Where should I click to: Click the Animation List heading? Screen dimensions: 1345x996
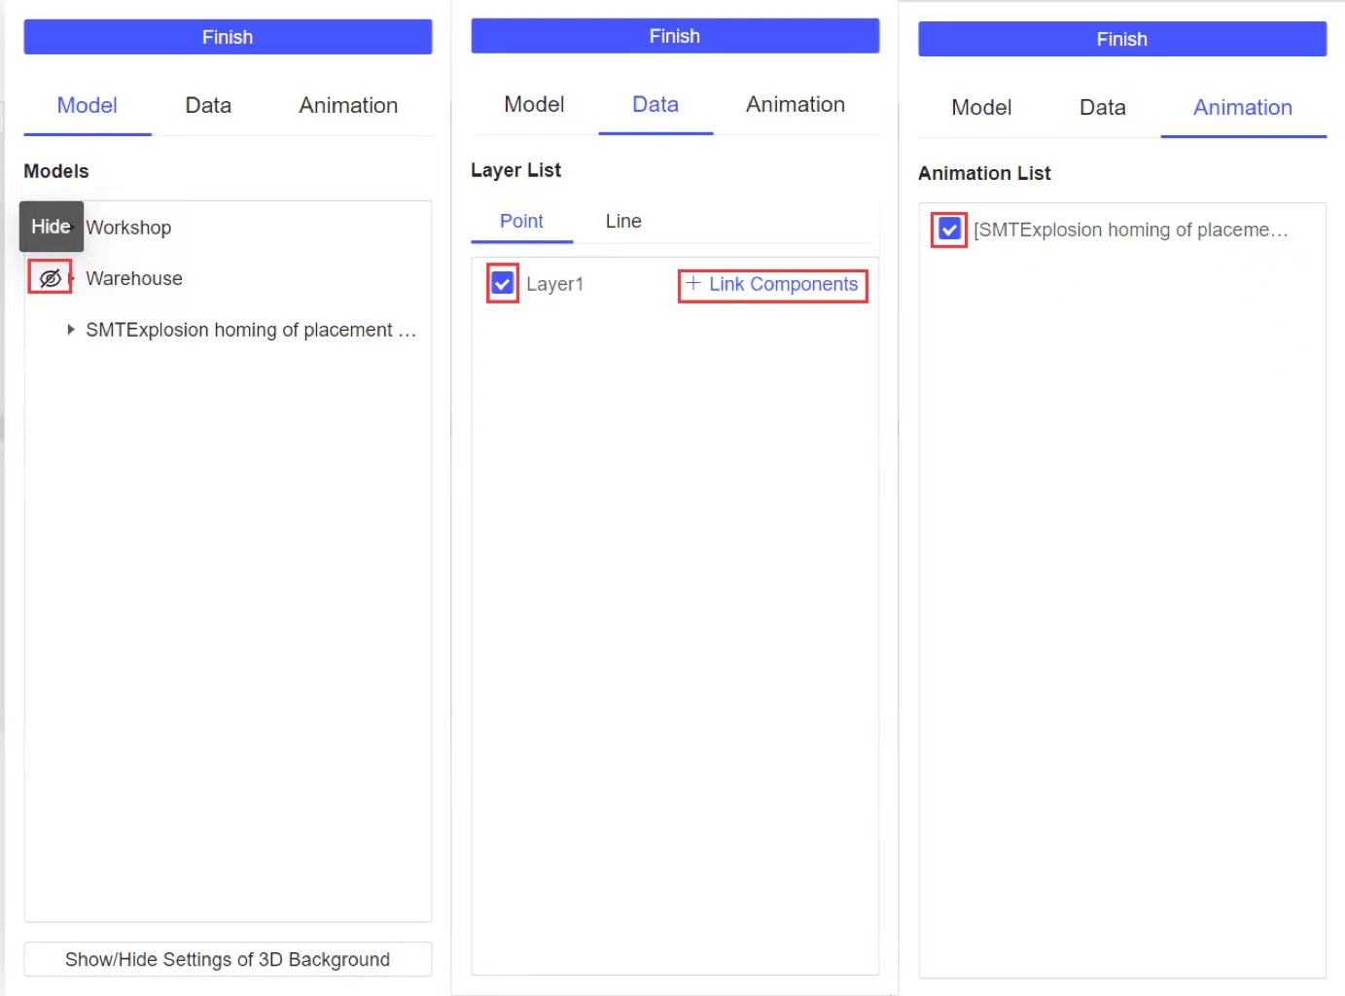(x=985, y=173)
